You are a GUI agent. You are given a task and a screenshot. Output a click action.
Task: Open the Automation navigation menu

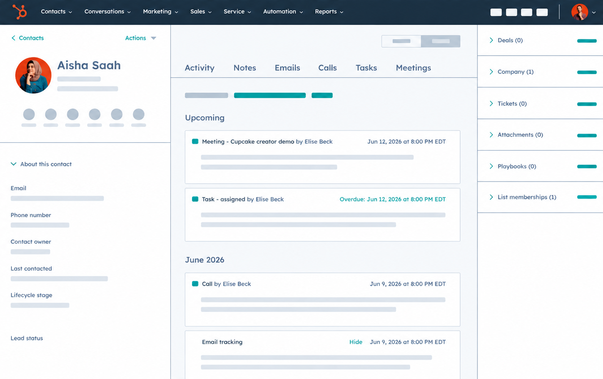coord(283,12)
